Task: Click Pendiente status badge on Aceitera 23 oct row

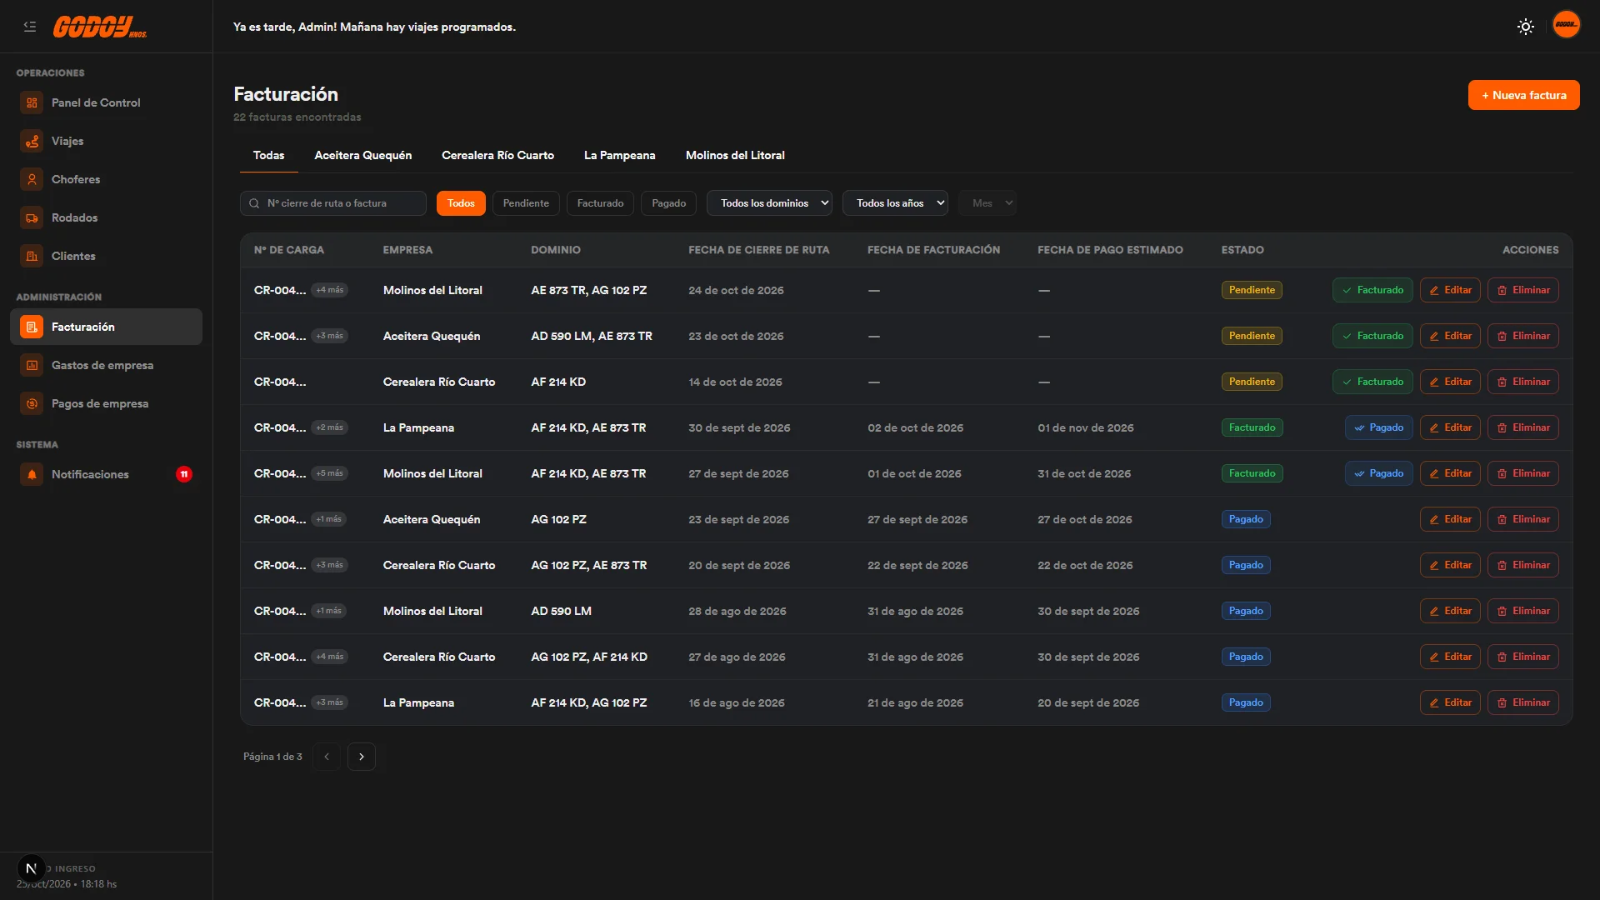Action: (1252, 336)
